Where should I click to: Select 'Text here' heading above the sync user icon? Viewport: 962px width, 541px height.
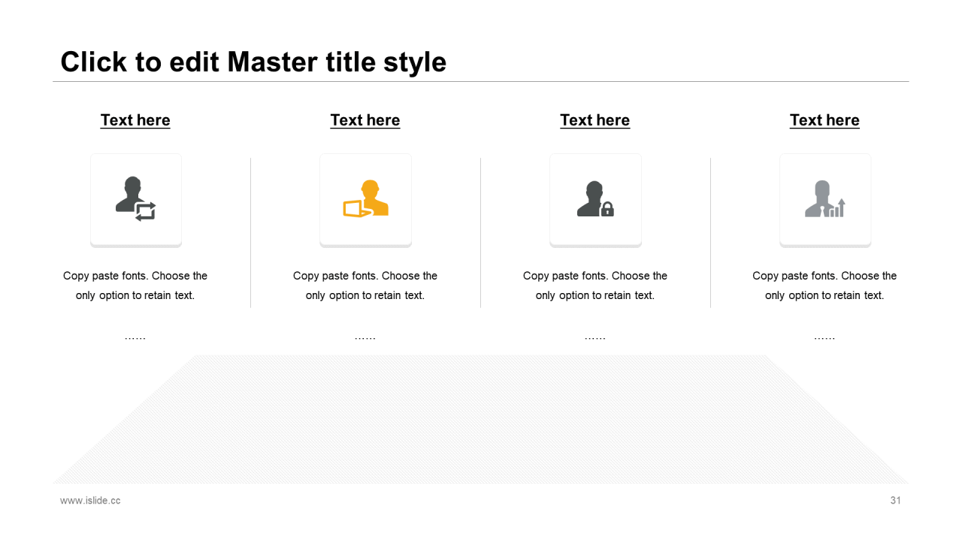(135, 120)
